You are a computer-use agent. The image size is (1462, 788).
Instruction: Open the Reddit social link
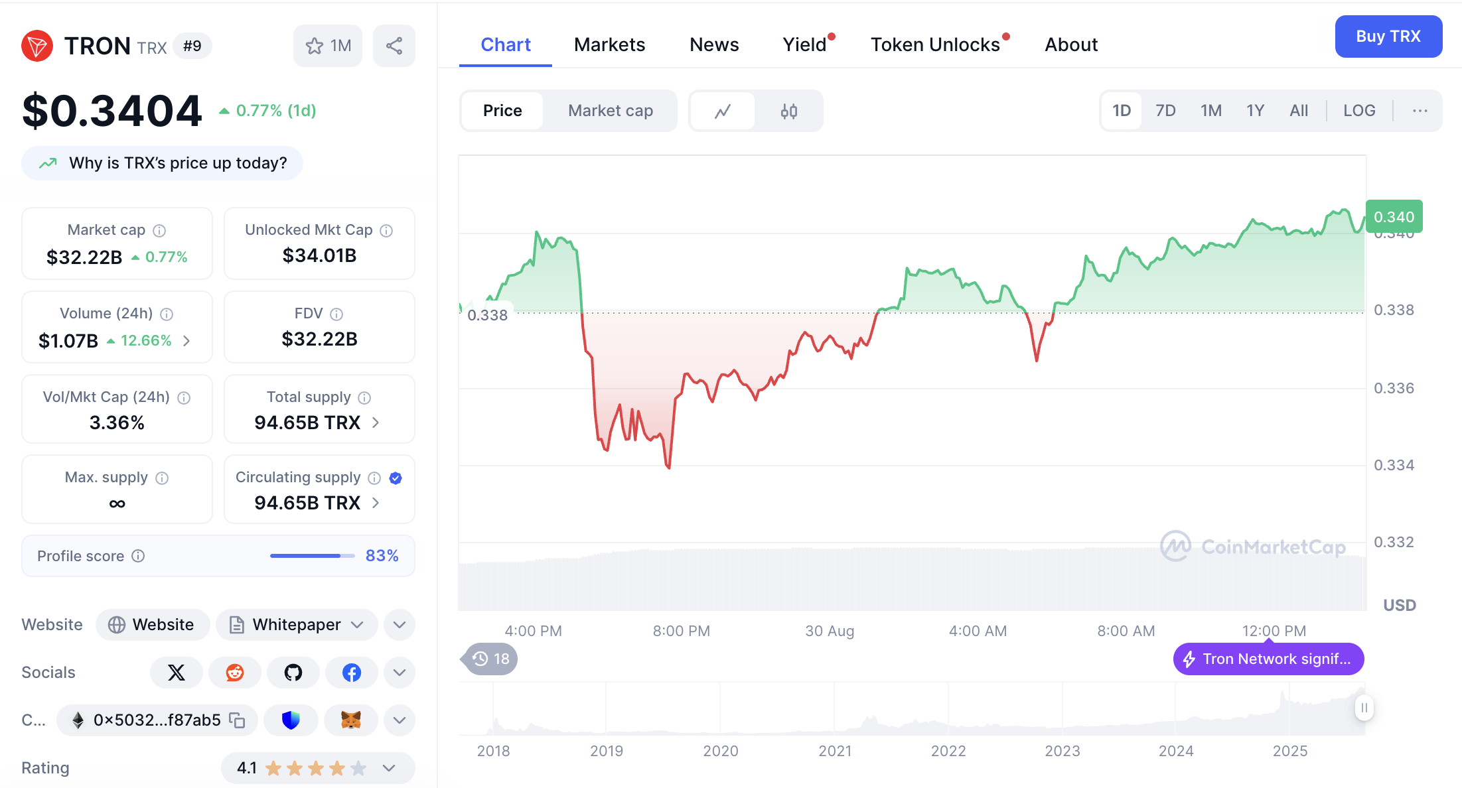pos(235,673)
